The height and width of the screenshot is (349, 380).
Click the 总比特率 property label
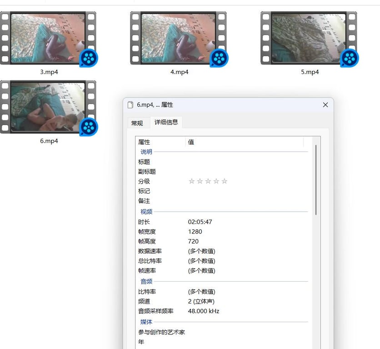click(150, 261)
